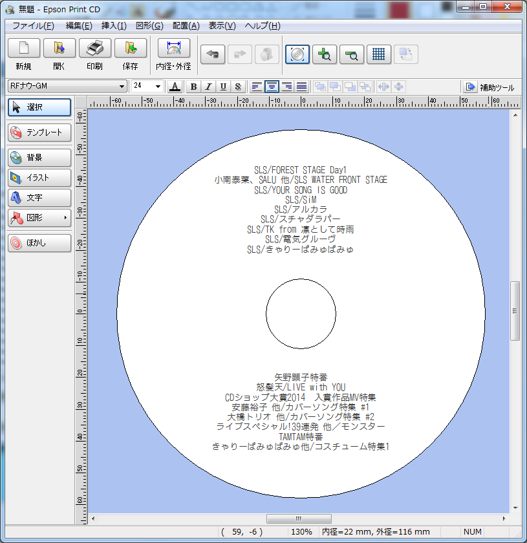Image resolution: width=527 pixels, height=543 pixels.
Task: Click the 新規 (New) document icon
Action: click(x=23, y=48)
